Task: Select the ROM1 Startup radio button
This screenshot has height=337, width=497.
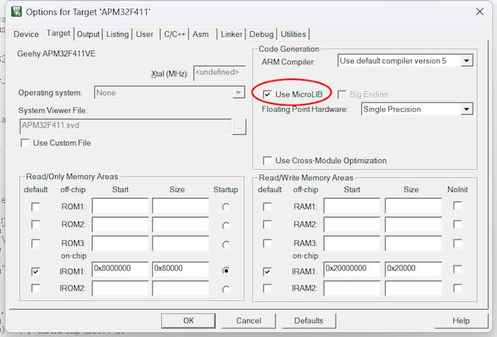Action: (226, 207)
